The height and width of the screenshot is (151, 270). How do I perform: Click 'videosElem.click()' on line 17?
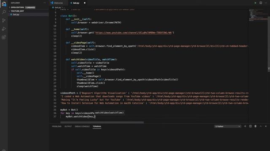coord(84,49)
